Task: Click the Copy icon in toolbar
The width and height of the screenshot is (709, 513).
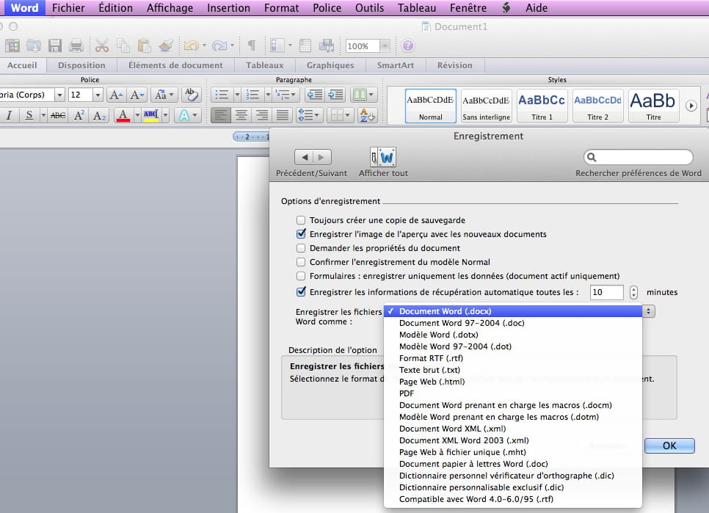Action: [x=123, y=46]
